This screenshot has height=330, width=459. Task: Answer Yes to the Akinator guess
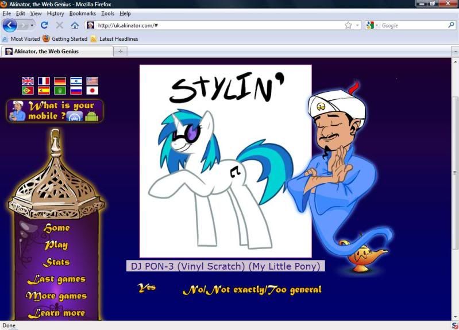coord(146,288)
